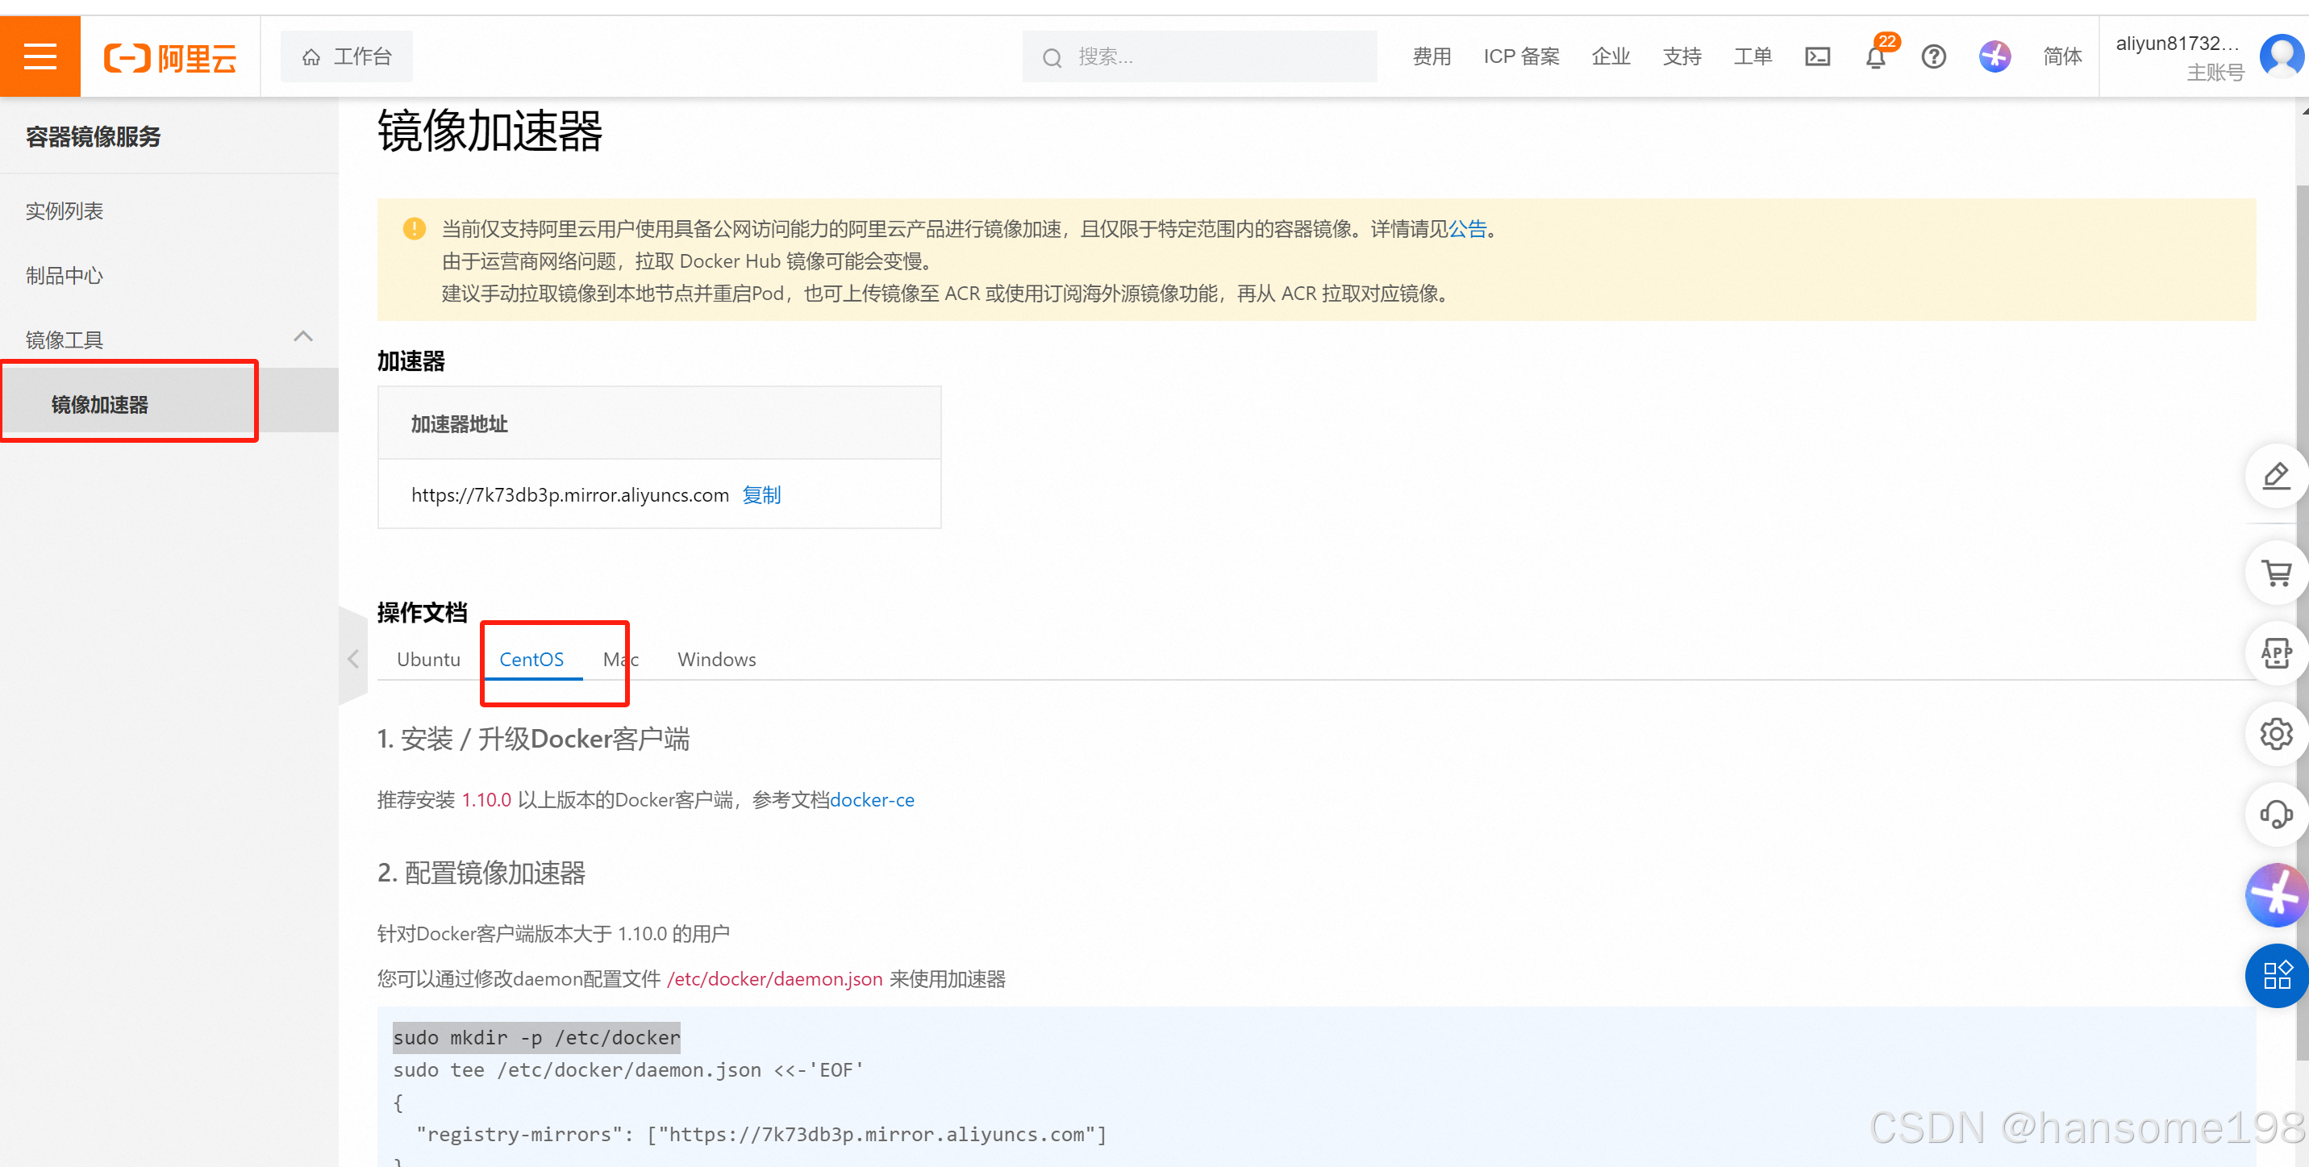Open the help question-mark icon

(1933, 56)
